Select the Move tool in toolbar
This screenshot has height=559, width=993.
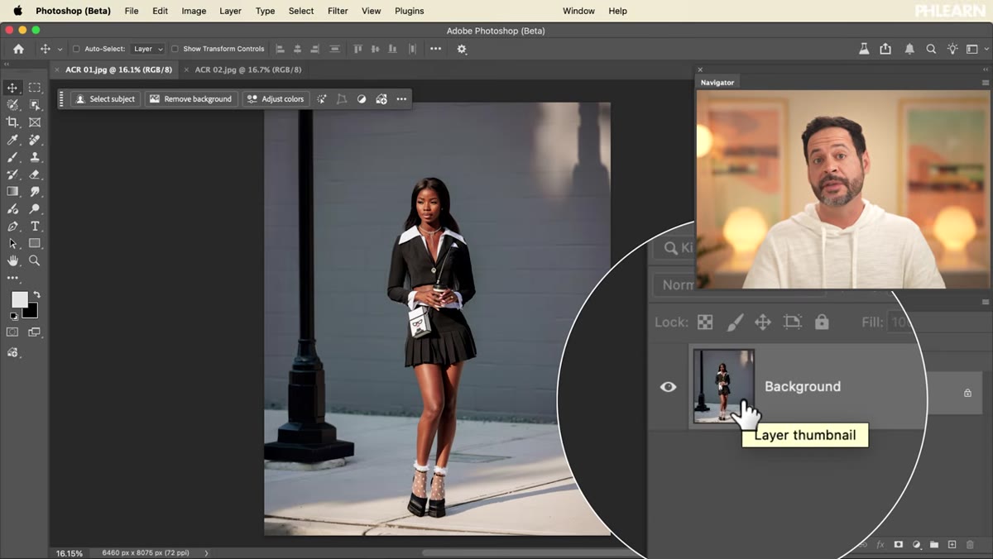(x=12, y=88)
